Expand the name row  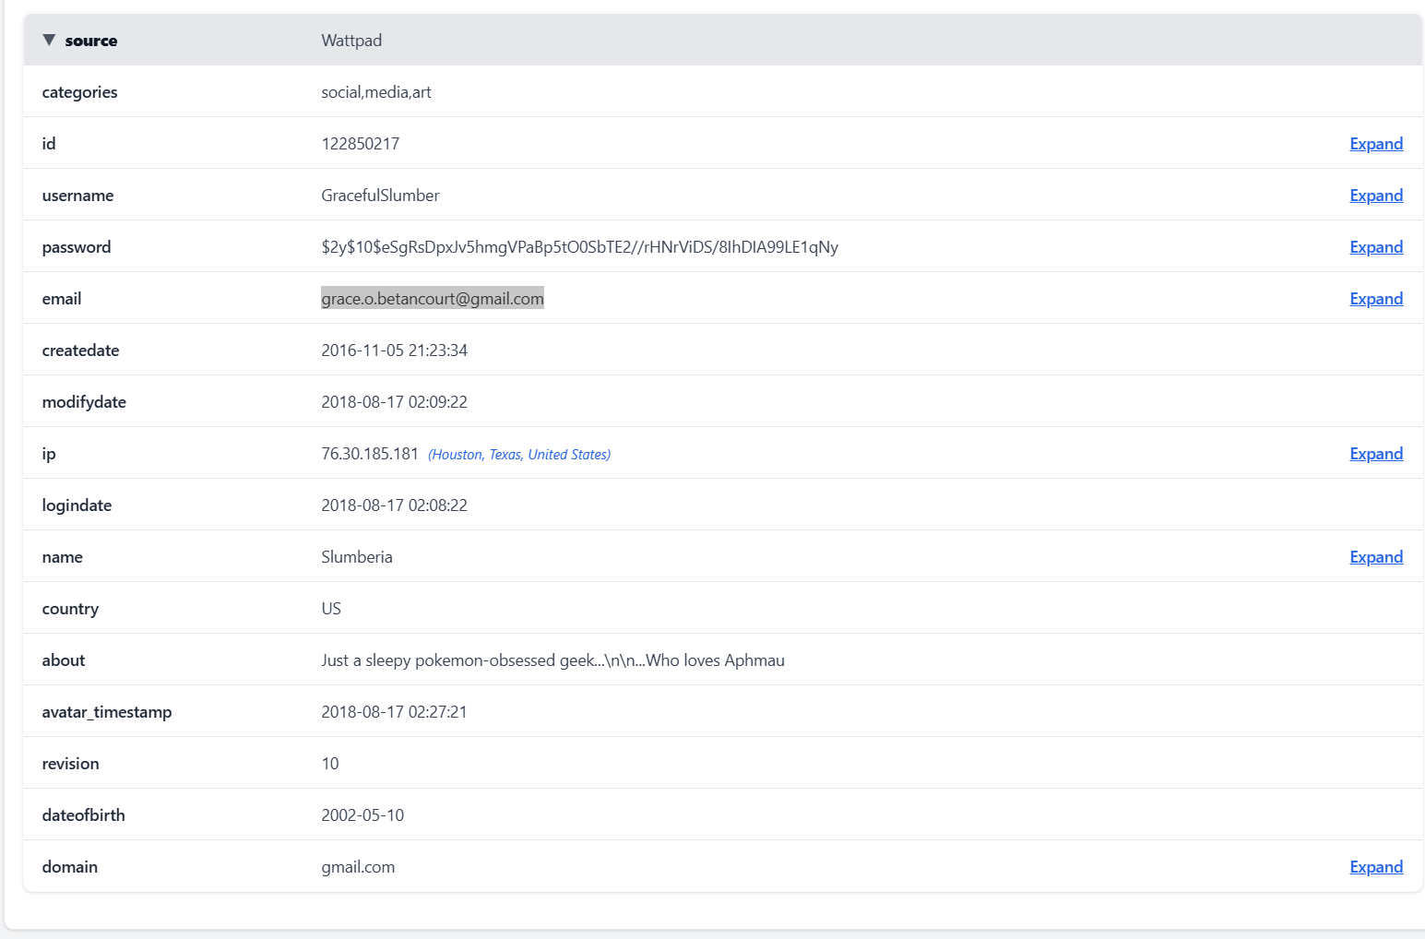[x=1375, y=557]
